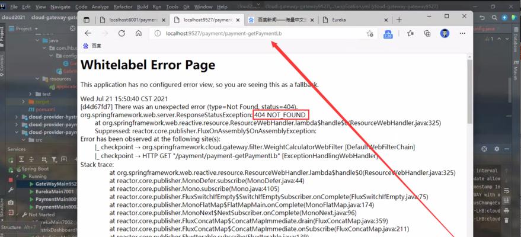This screenshot has width=521, height=237.
Task: Open the Navigate menu in IntelliJ
Action: (60, 7)
